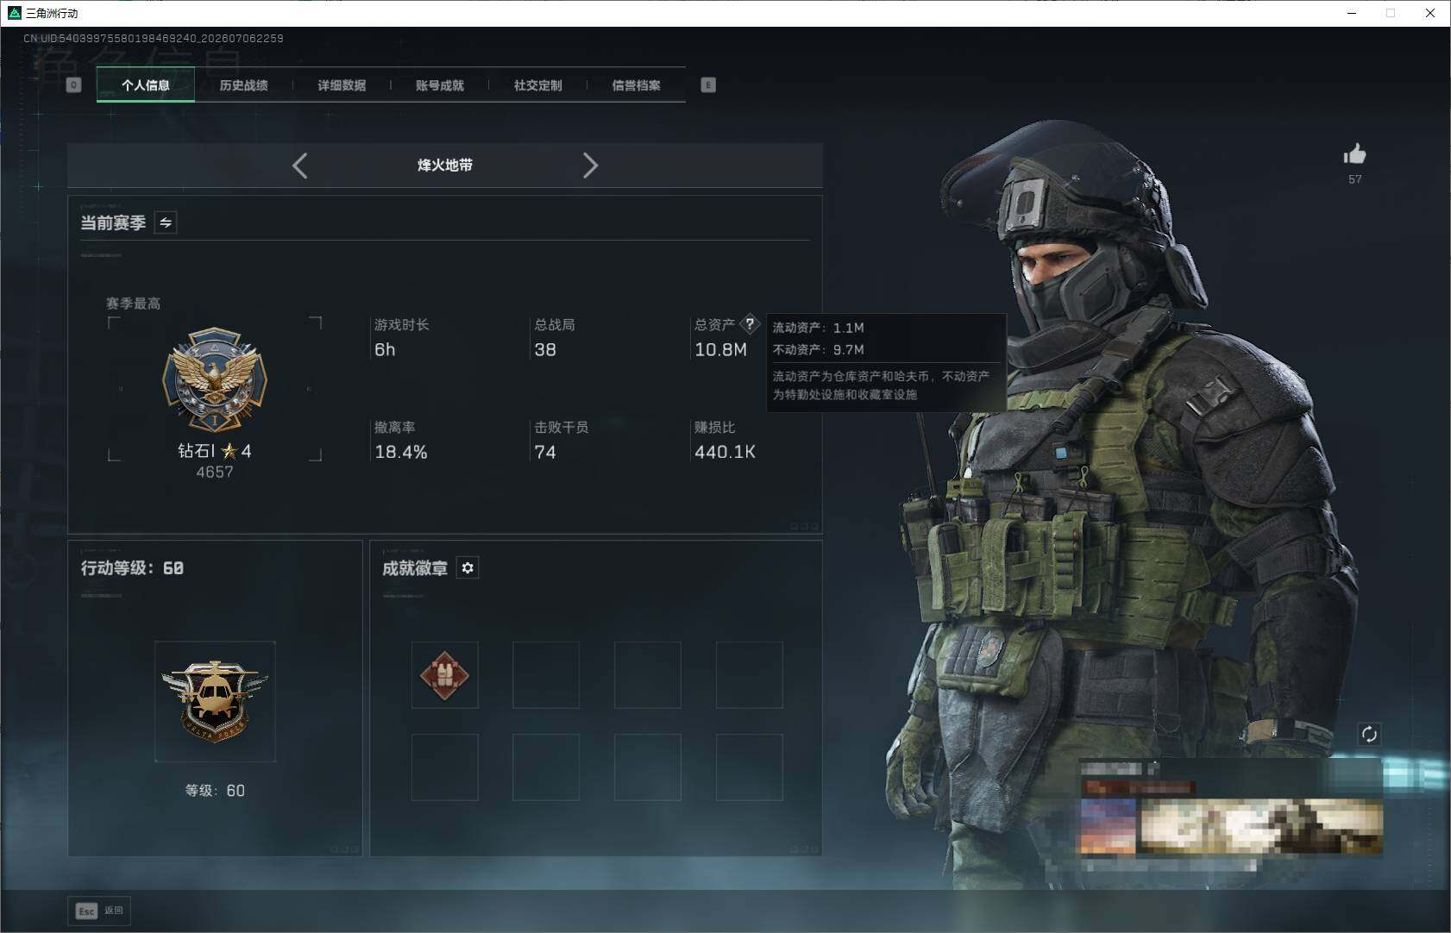
Task: Click the 钻石I rank eagle badge
Action: pyautogui.click(x=215, y=379)
